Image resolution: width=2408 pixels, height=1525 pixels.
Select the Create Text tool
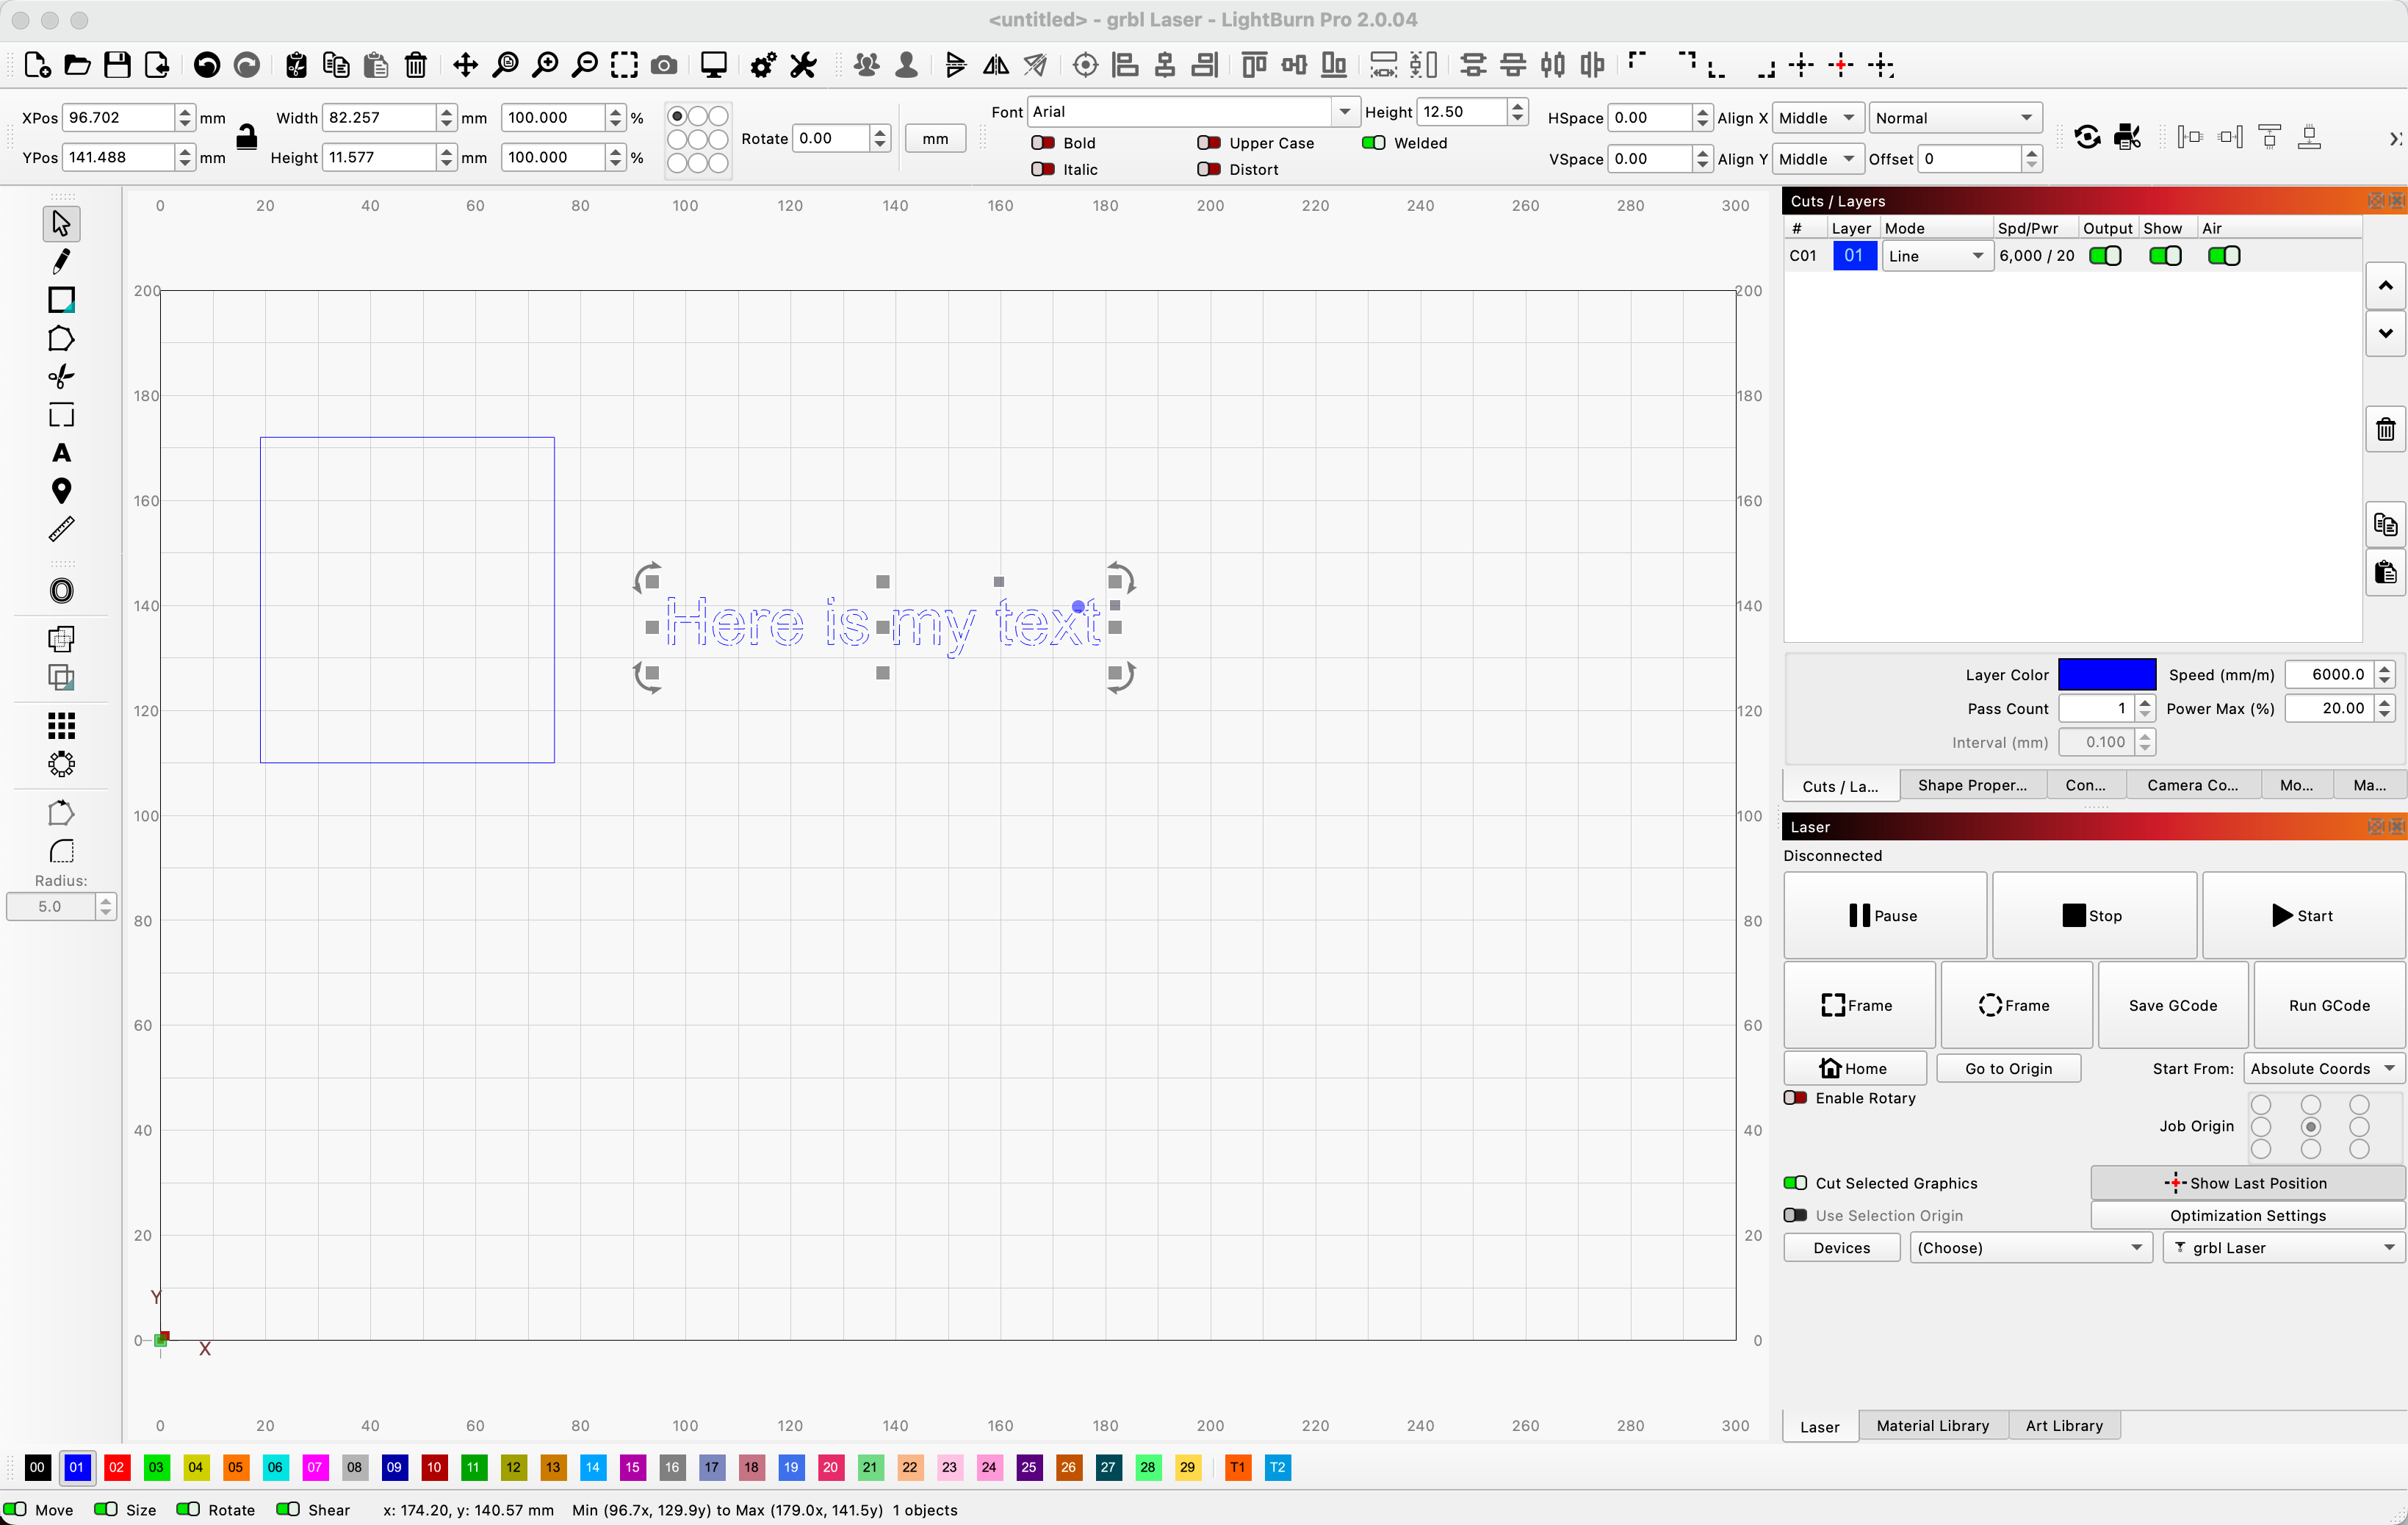(61, 453)
